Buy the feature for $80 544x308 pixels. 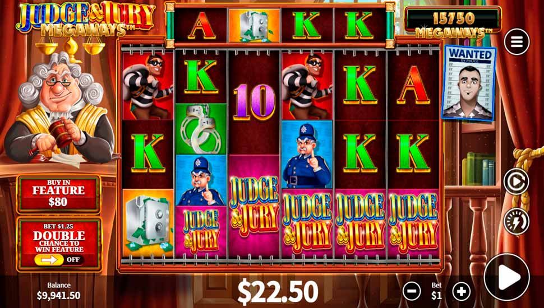[x=59, y=194]
